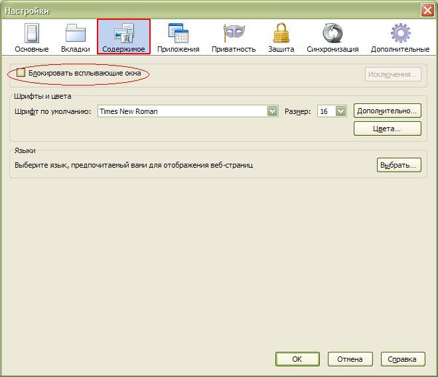Open help with the Справка button

[403, 359]
